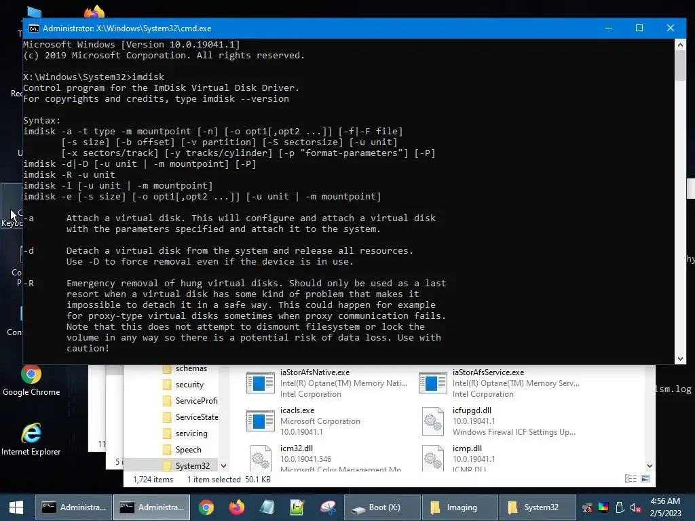This screenshot has height=521, width=695.
Task: Select icm32.dll file icon
Action: (x=260, y=459)
